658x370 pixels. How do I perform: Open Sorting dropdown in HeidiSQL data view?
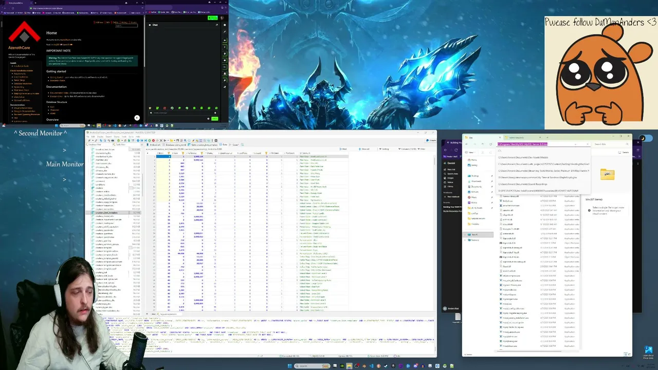point(385,149)
